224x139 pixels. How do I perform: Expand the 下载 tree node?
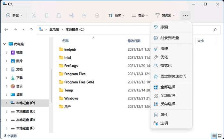coord(7,78)
